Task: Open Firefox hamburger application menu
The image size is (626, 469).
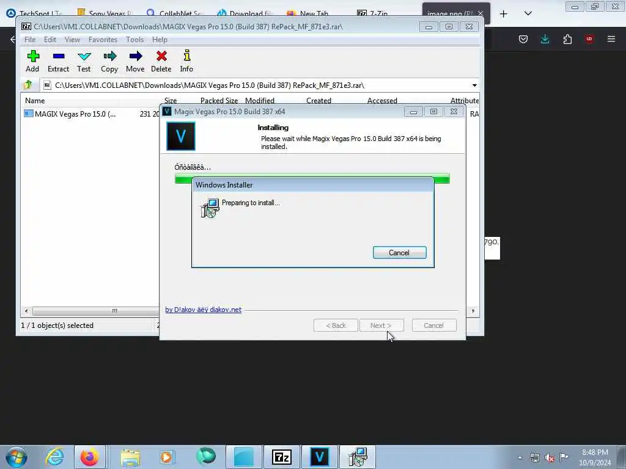Action: (x=611, y=38)
